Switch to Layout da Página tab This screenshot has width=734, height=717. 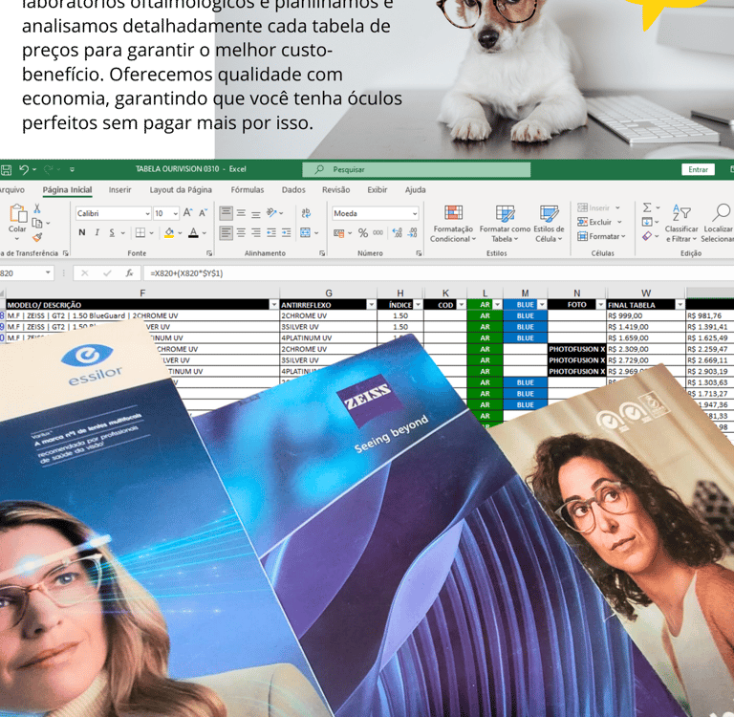pos(181,189)
